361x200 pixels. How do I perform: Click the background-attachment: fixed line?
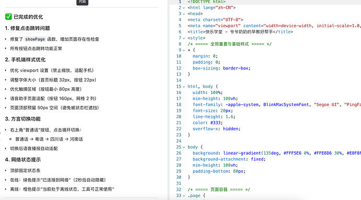click(229, 159)
